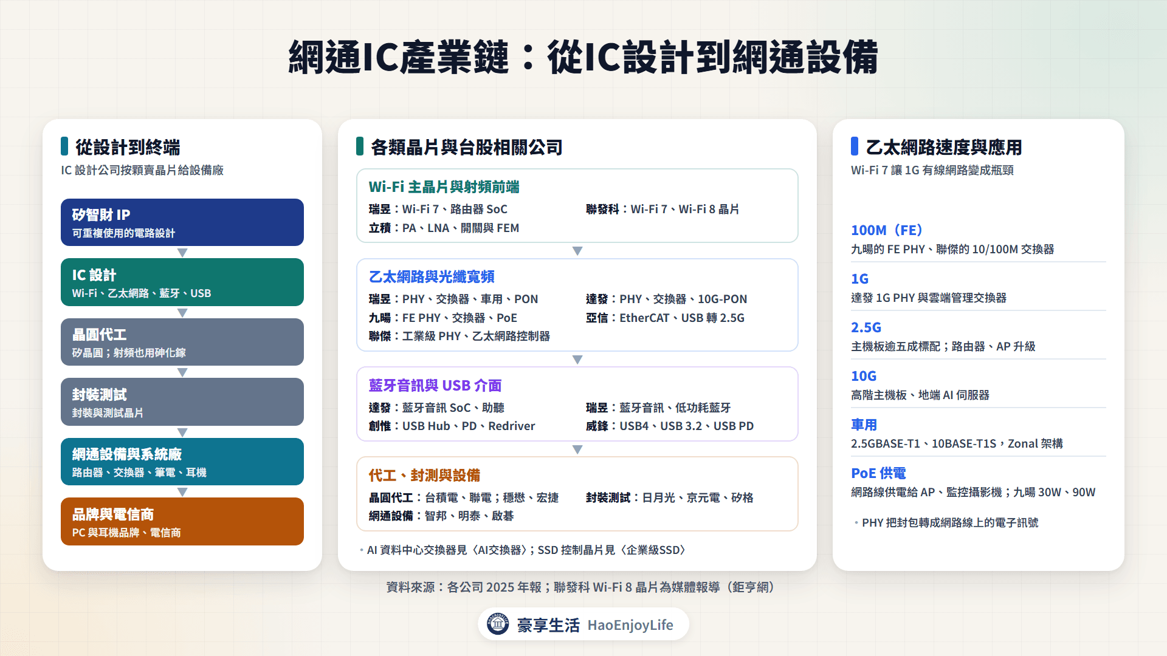This screenshot has width=1167, height=656.
Task: Click the note PHY 把封包轉成網路線上的電子訊號
Action: pyautogui.click(x=950, y=523)
